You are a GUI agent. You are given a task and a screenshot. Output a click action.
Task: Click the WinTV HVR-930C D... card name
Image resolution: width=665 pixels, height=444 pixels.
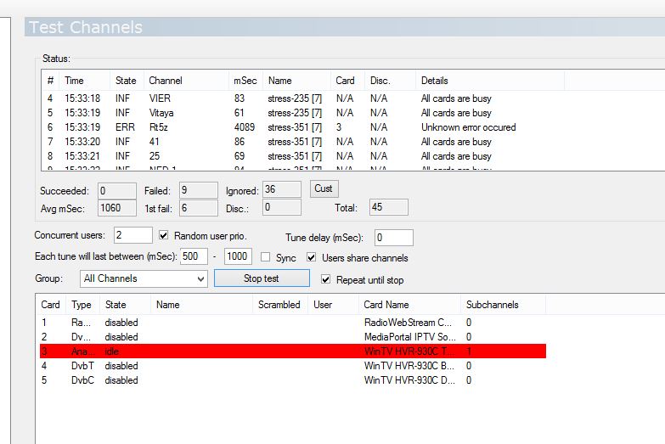click(x=409, y=380)
